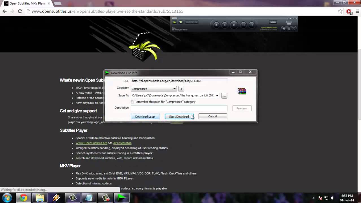Click the settings gear icon on the player
This screenshot has width=361, height=203.
[x=284, y=28]
